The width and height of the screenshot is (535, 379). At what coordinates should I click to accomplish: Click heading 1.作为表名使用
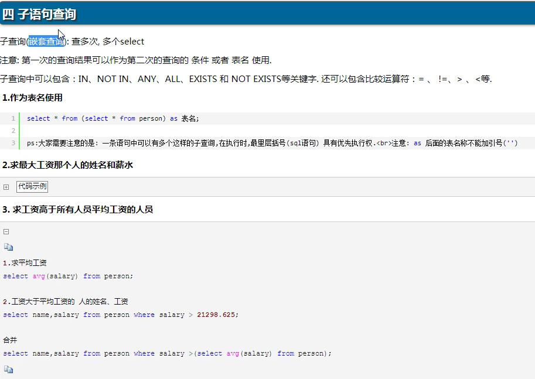[32, 98]
